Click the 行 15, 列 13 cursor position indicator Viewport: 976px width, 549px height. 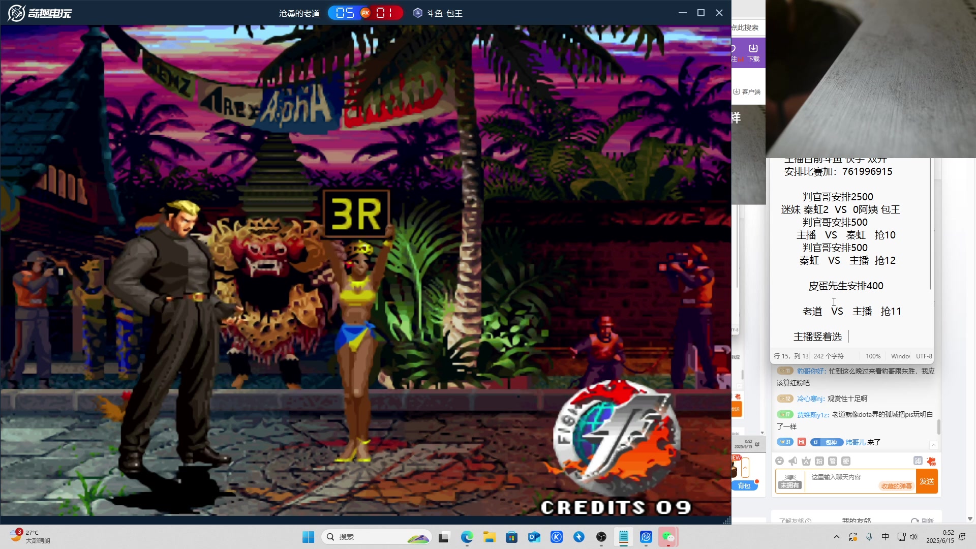click(791, 356)
